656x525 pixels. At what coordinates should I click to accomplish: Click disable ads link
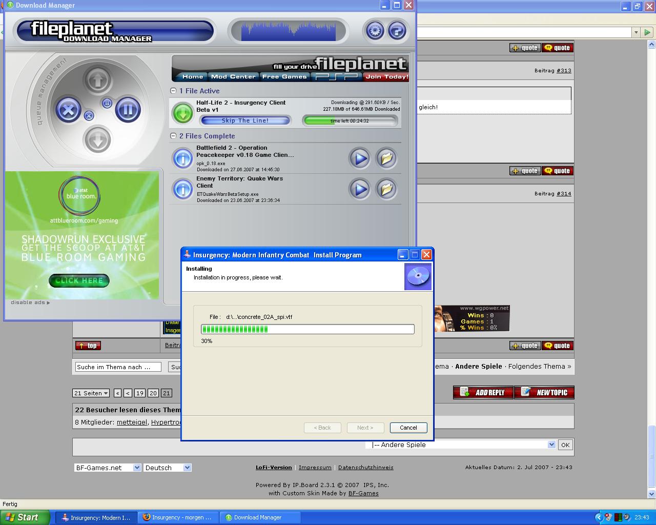click(30, 302)
